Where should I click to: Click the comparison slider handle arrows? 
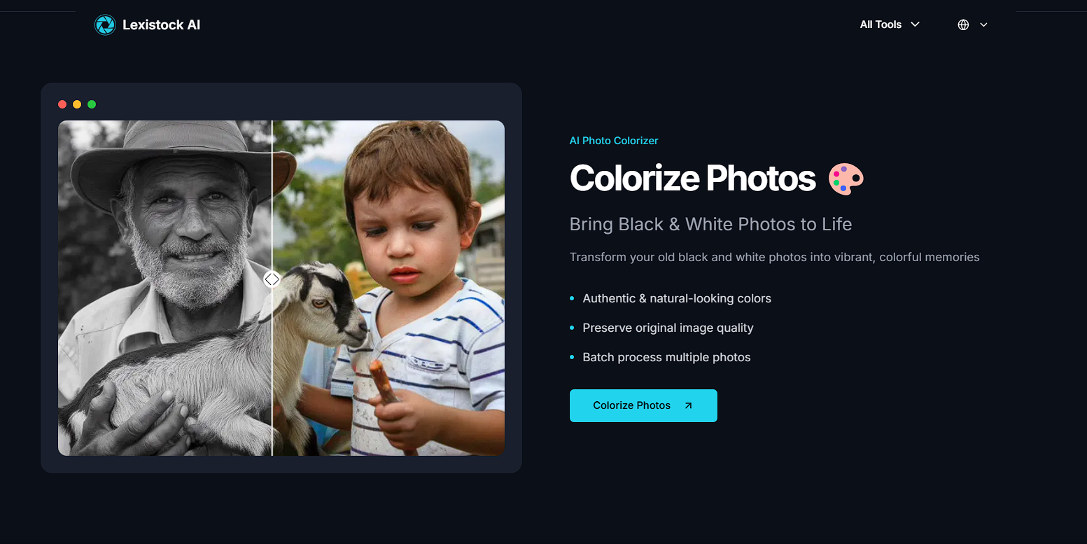[272, 279]
